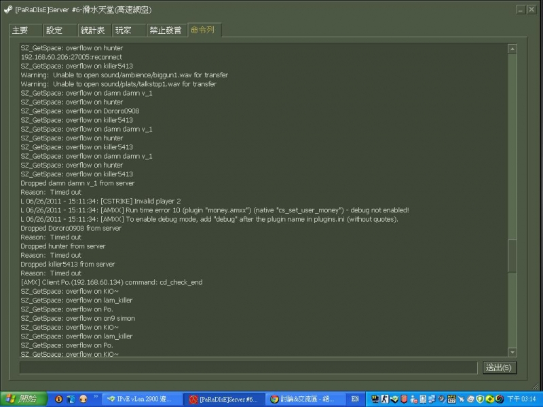Click the 命令列 console tab
The image size is (543, 407).
coord(203,31)
